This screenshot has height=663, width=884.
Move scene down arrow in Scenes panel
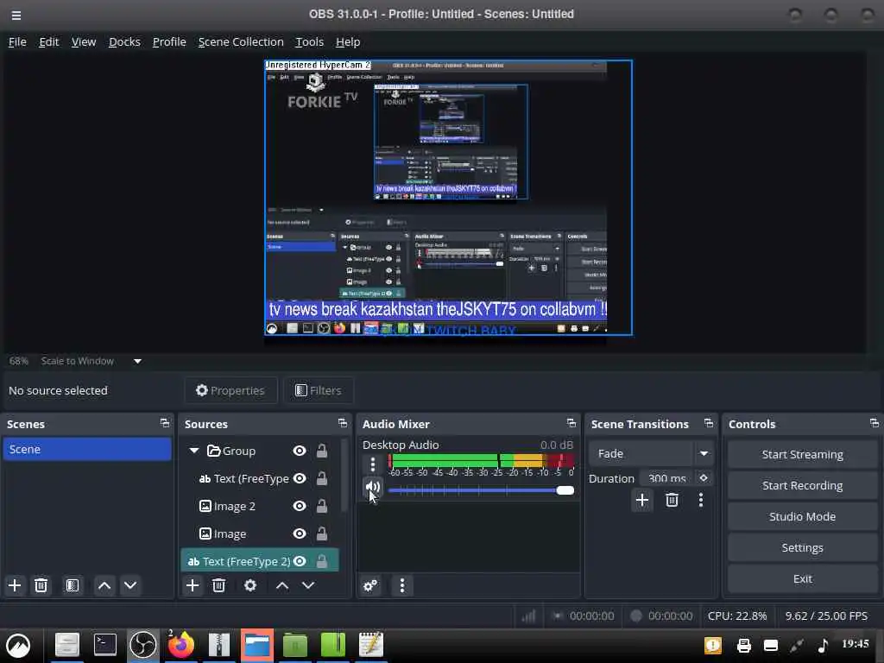pyautogui.click(x=130, y=585)
